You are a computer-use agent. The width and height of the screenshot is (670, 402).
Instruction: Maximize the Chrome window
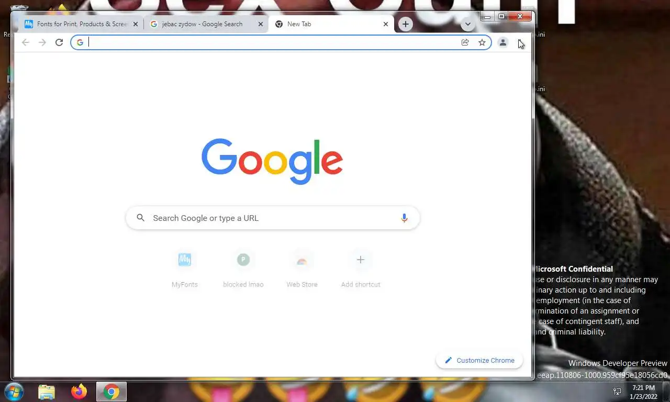(x=501, y=17)
